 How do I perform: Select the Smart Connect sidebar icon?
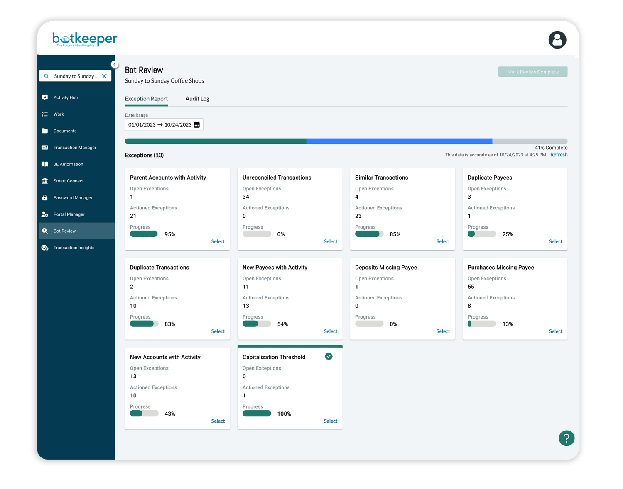(x=46, y=181)
